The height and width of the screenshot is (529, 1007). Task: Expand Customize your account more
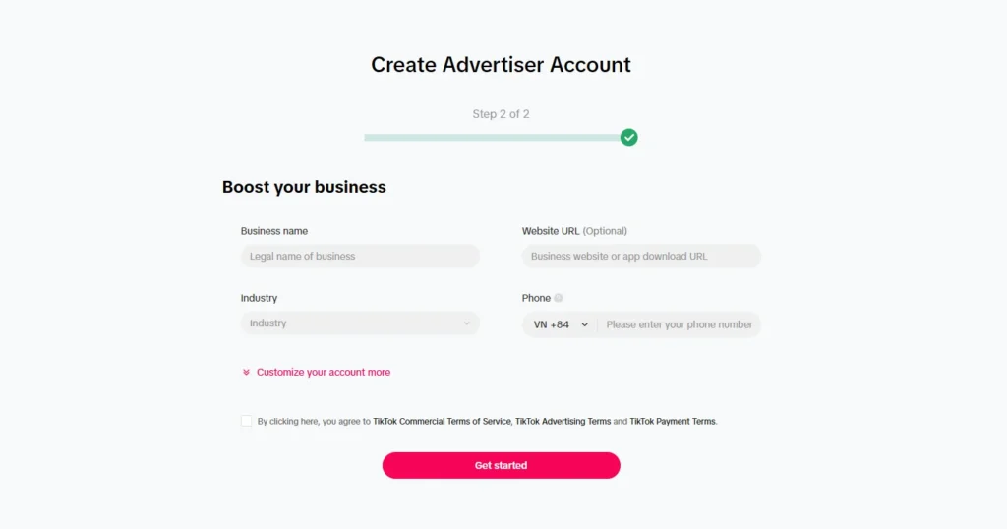tap(324, 373)
